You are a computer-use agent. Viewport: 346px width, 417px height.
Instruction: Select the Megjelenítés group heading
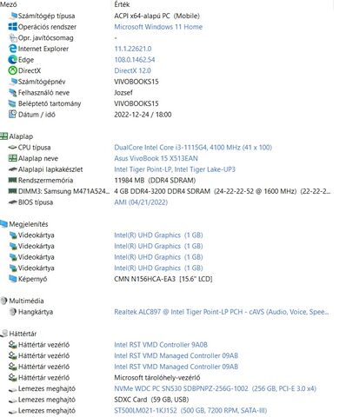pos(29,224)
